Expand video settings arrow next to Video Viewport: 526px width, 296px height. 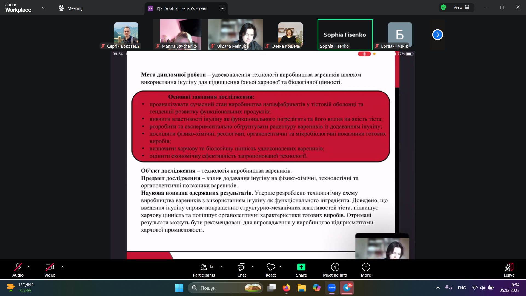pos(62,267)
